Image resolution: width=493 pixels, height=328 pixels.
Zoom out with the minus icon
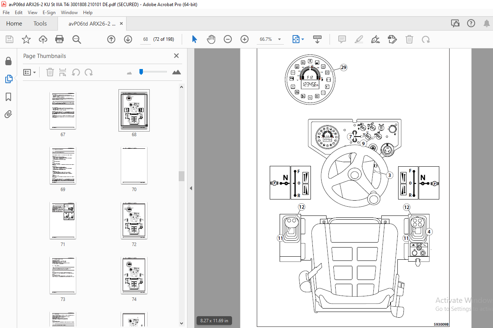point(228,39)
